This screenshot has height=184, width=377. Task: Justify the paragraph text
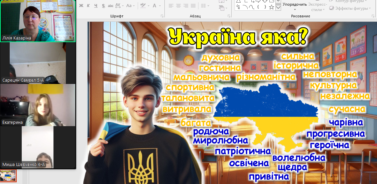click(x=193, y=6)
